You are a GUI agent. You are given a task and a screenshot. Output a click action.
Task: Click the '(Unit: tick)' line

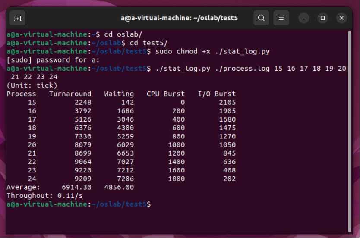point(32,85)
